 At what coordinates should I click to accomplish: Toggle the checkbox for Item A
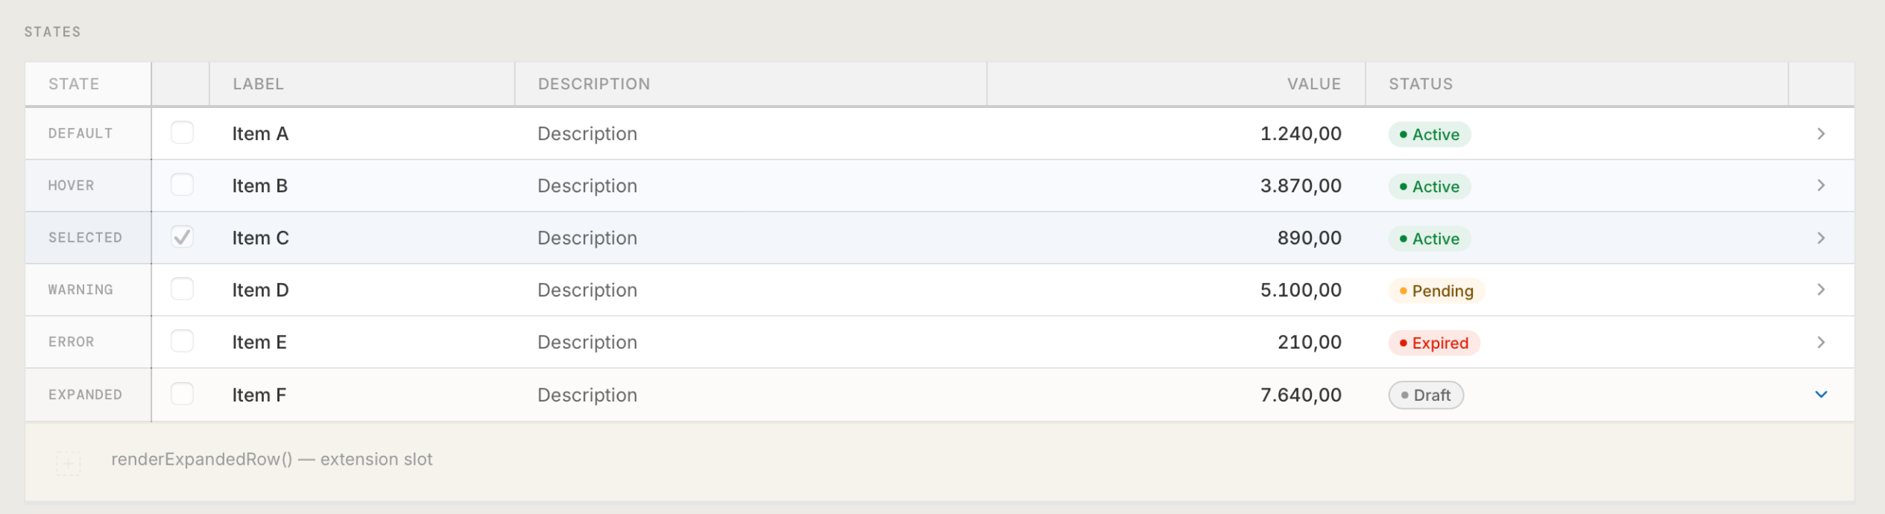pos(182,133)
